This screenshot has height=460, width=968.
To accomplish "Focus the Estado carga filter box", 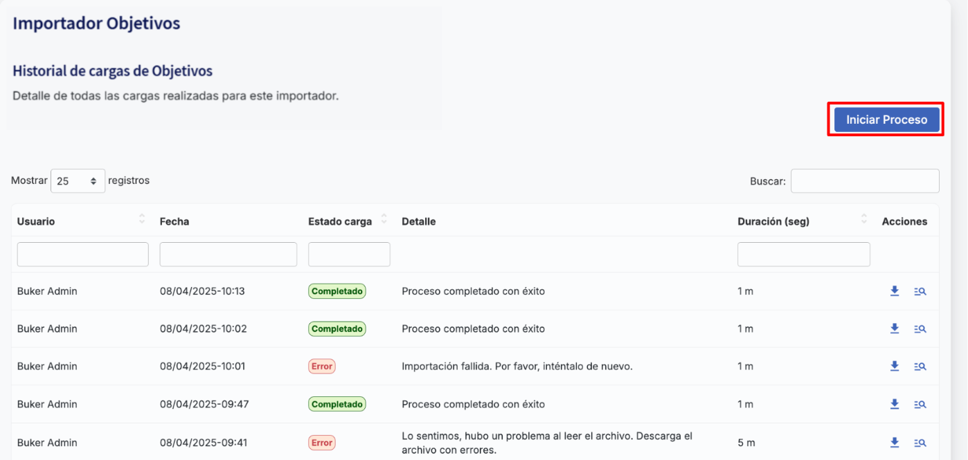I will (349, 255).
